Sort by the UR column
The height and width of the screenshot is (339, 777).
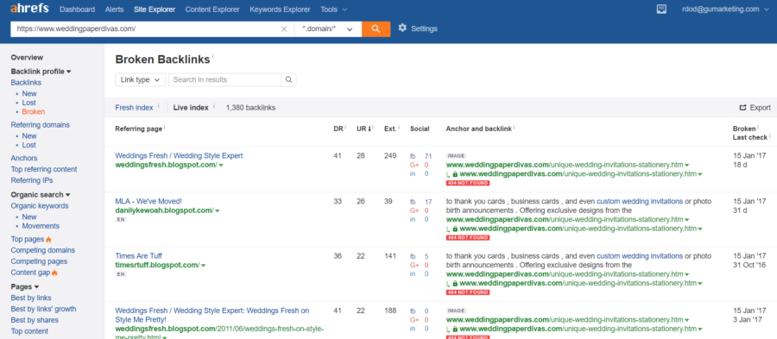363,129
